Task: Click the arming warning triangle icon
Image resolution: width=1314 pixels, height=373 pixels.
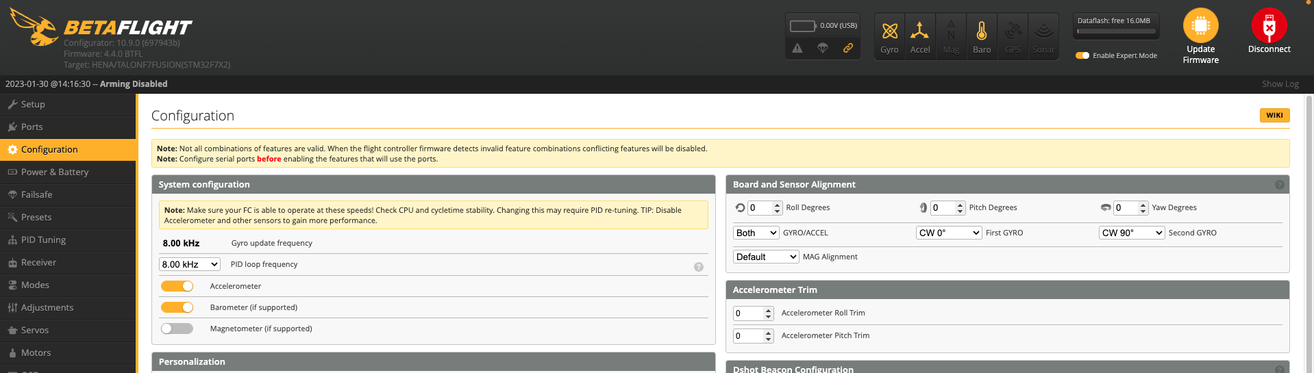Action: click(797, 48)
